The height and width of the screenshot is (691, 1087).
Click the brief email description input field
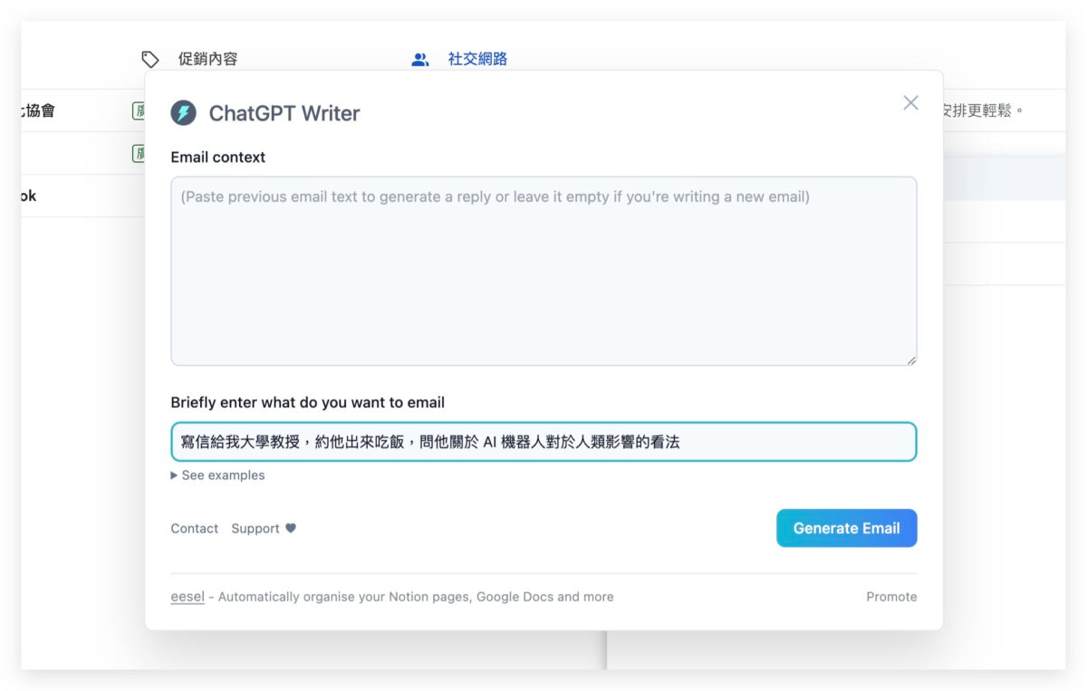pyautogui.click(x=543, y=442)
